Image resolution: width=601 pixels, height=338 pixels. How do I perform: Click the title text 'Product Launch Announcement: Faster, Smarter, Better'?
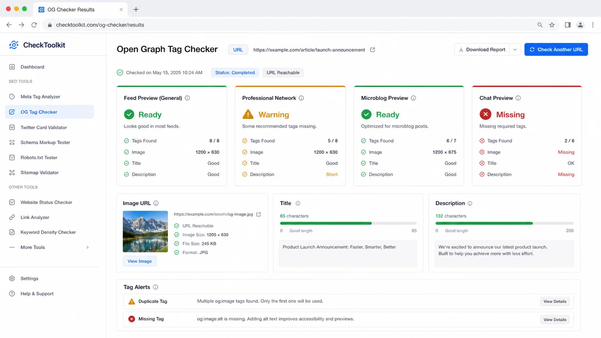(x=339, y=247)
